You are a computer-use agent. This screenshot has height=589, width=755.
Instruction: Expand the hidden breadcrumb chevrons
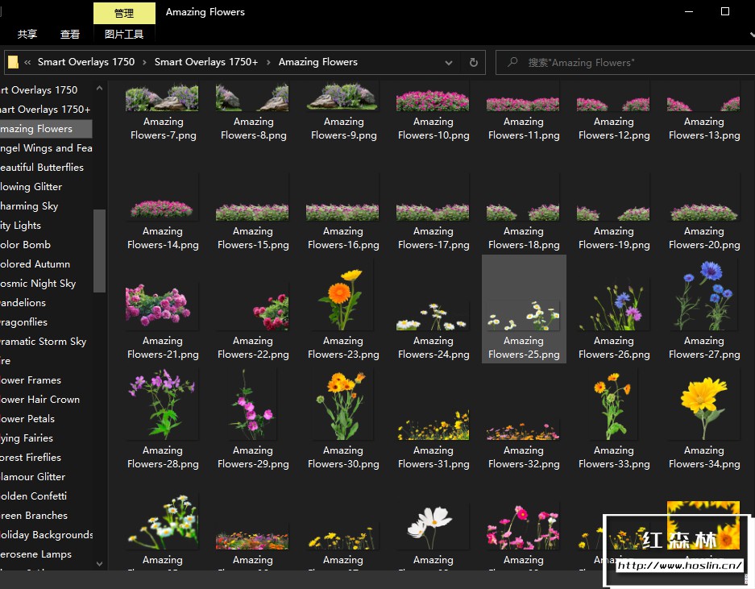[27, 62]
